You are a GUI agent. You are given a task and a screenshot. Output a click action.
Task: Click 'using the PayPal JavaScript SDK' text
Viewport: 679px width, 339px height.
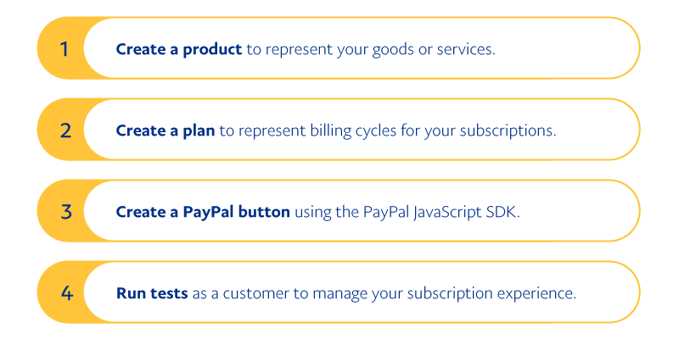[x=407, y=212]
